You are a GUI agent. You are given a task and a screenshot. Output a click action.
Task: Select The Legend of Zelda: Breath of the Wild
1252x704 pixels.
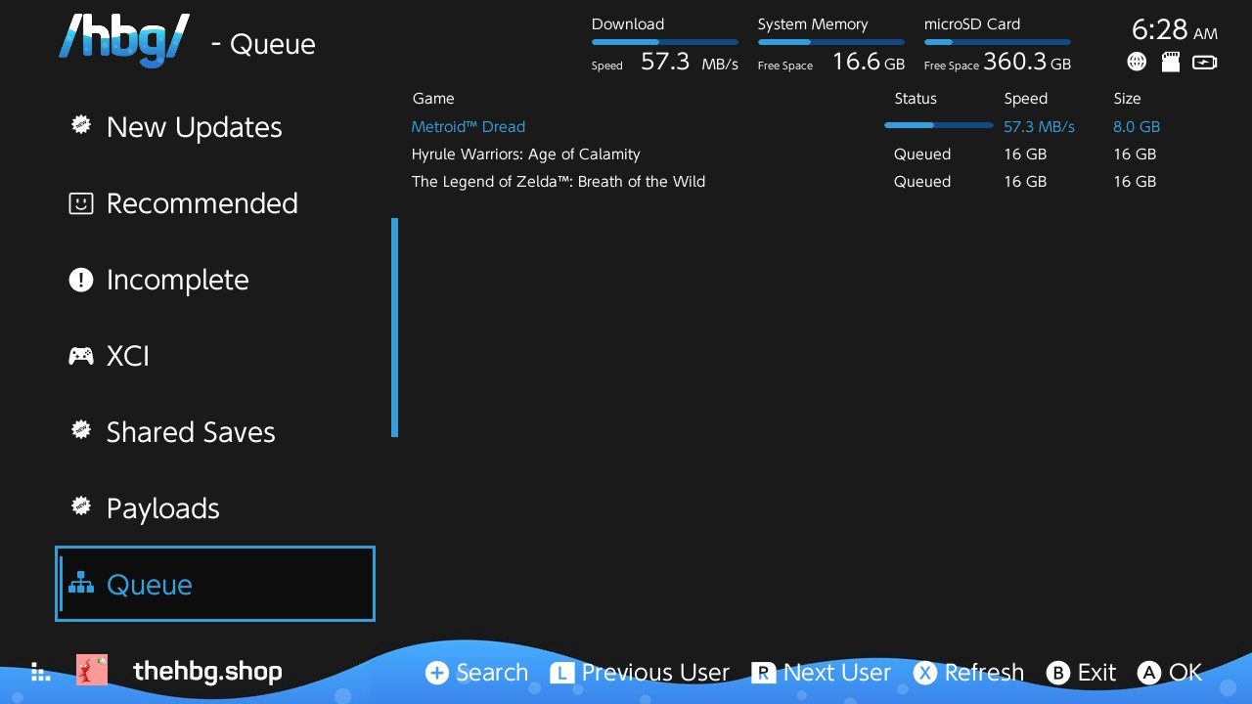pos(559,181)
